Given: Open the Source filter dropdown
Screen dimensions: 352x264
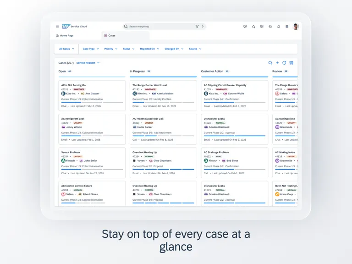Looking at the screenshot, I should (195, 49).
